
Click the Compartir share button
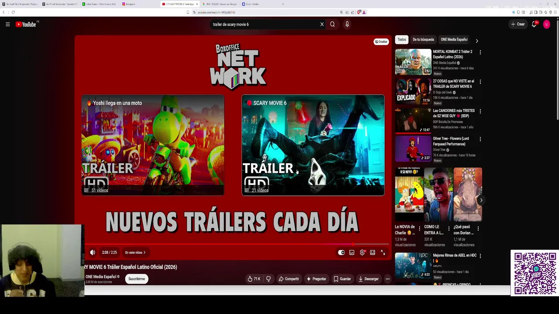pyautogui.click(x=289, y=279)
